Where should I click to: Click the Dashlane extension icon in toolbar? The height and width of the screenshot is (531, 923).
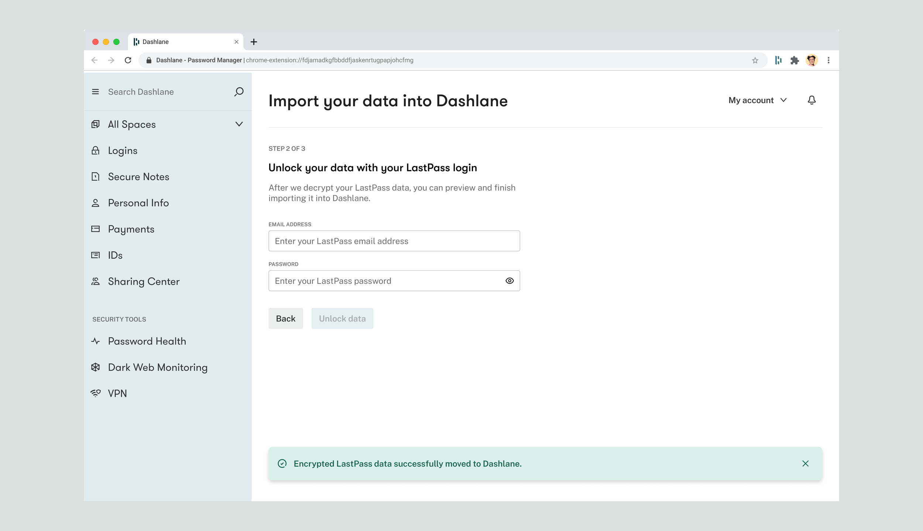778,60
